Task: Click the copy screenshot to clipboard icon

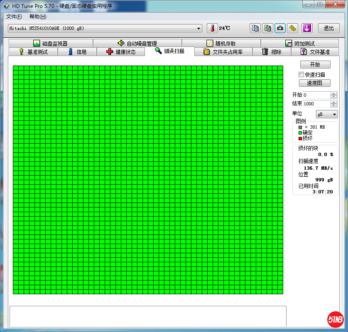Action: click(268, 28)
